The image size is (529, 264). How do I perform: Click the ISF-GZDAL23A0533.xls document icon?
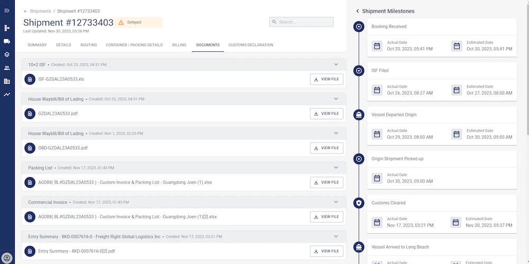[30, 79]
